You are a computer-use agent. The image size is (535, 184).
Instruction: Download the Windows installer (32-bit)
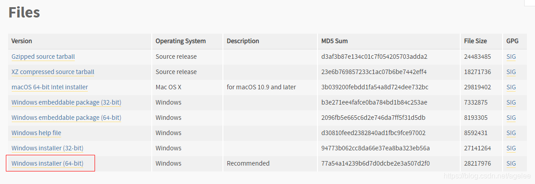click(x=47, y=148)
